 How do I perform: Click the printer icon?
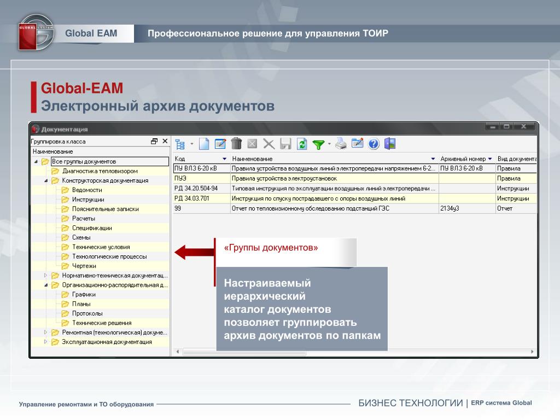[341, 144]
